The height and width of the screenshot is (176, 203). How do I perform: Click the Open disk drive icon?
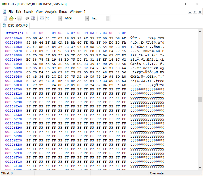(33, 18)
